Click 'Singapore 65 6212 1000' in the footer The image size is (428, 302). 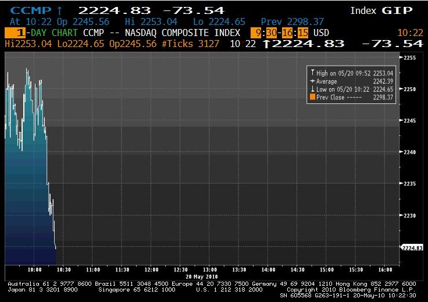[x=137, y=289]
